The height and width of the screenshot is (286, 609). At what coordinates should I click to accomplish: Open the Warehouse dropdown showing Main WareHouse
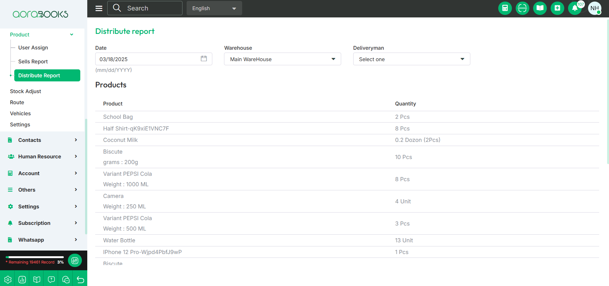[282, 59]
